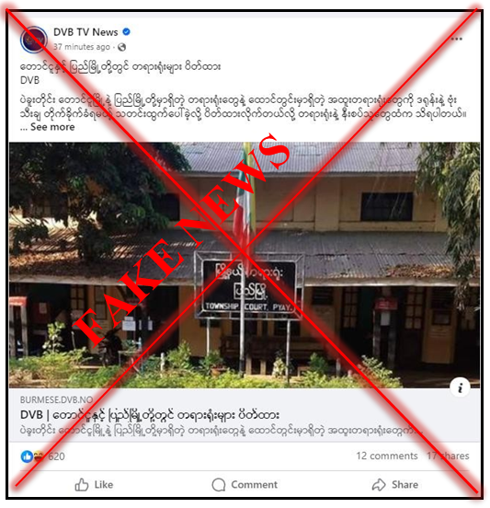Open the DVB article headline link

click(x=150, y=415)
